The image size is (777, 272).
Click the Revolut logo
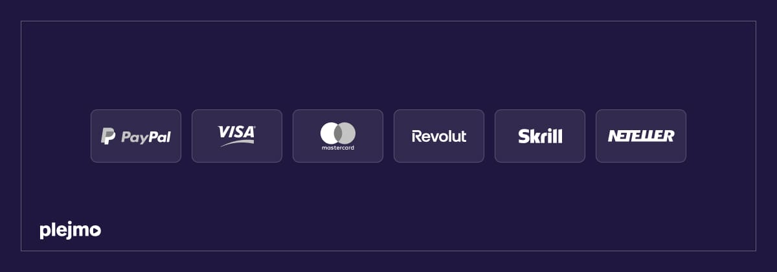tap(439, 136)
